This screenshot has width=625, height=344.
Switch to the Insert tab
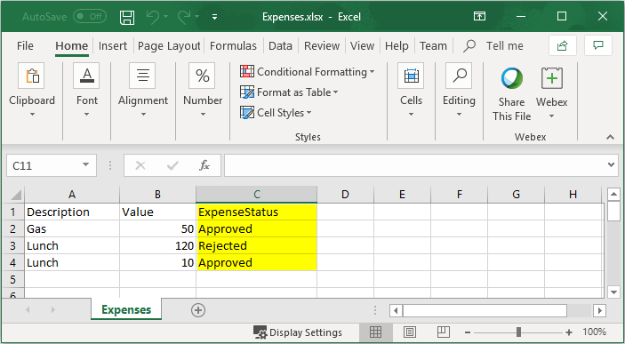pos(112,46)
